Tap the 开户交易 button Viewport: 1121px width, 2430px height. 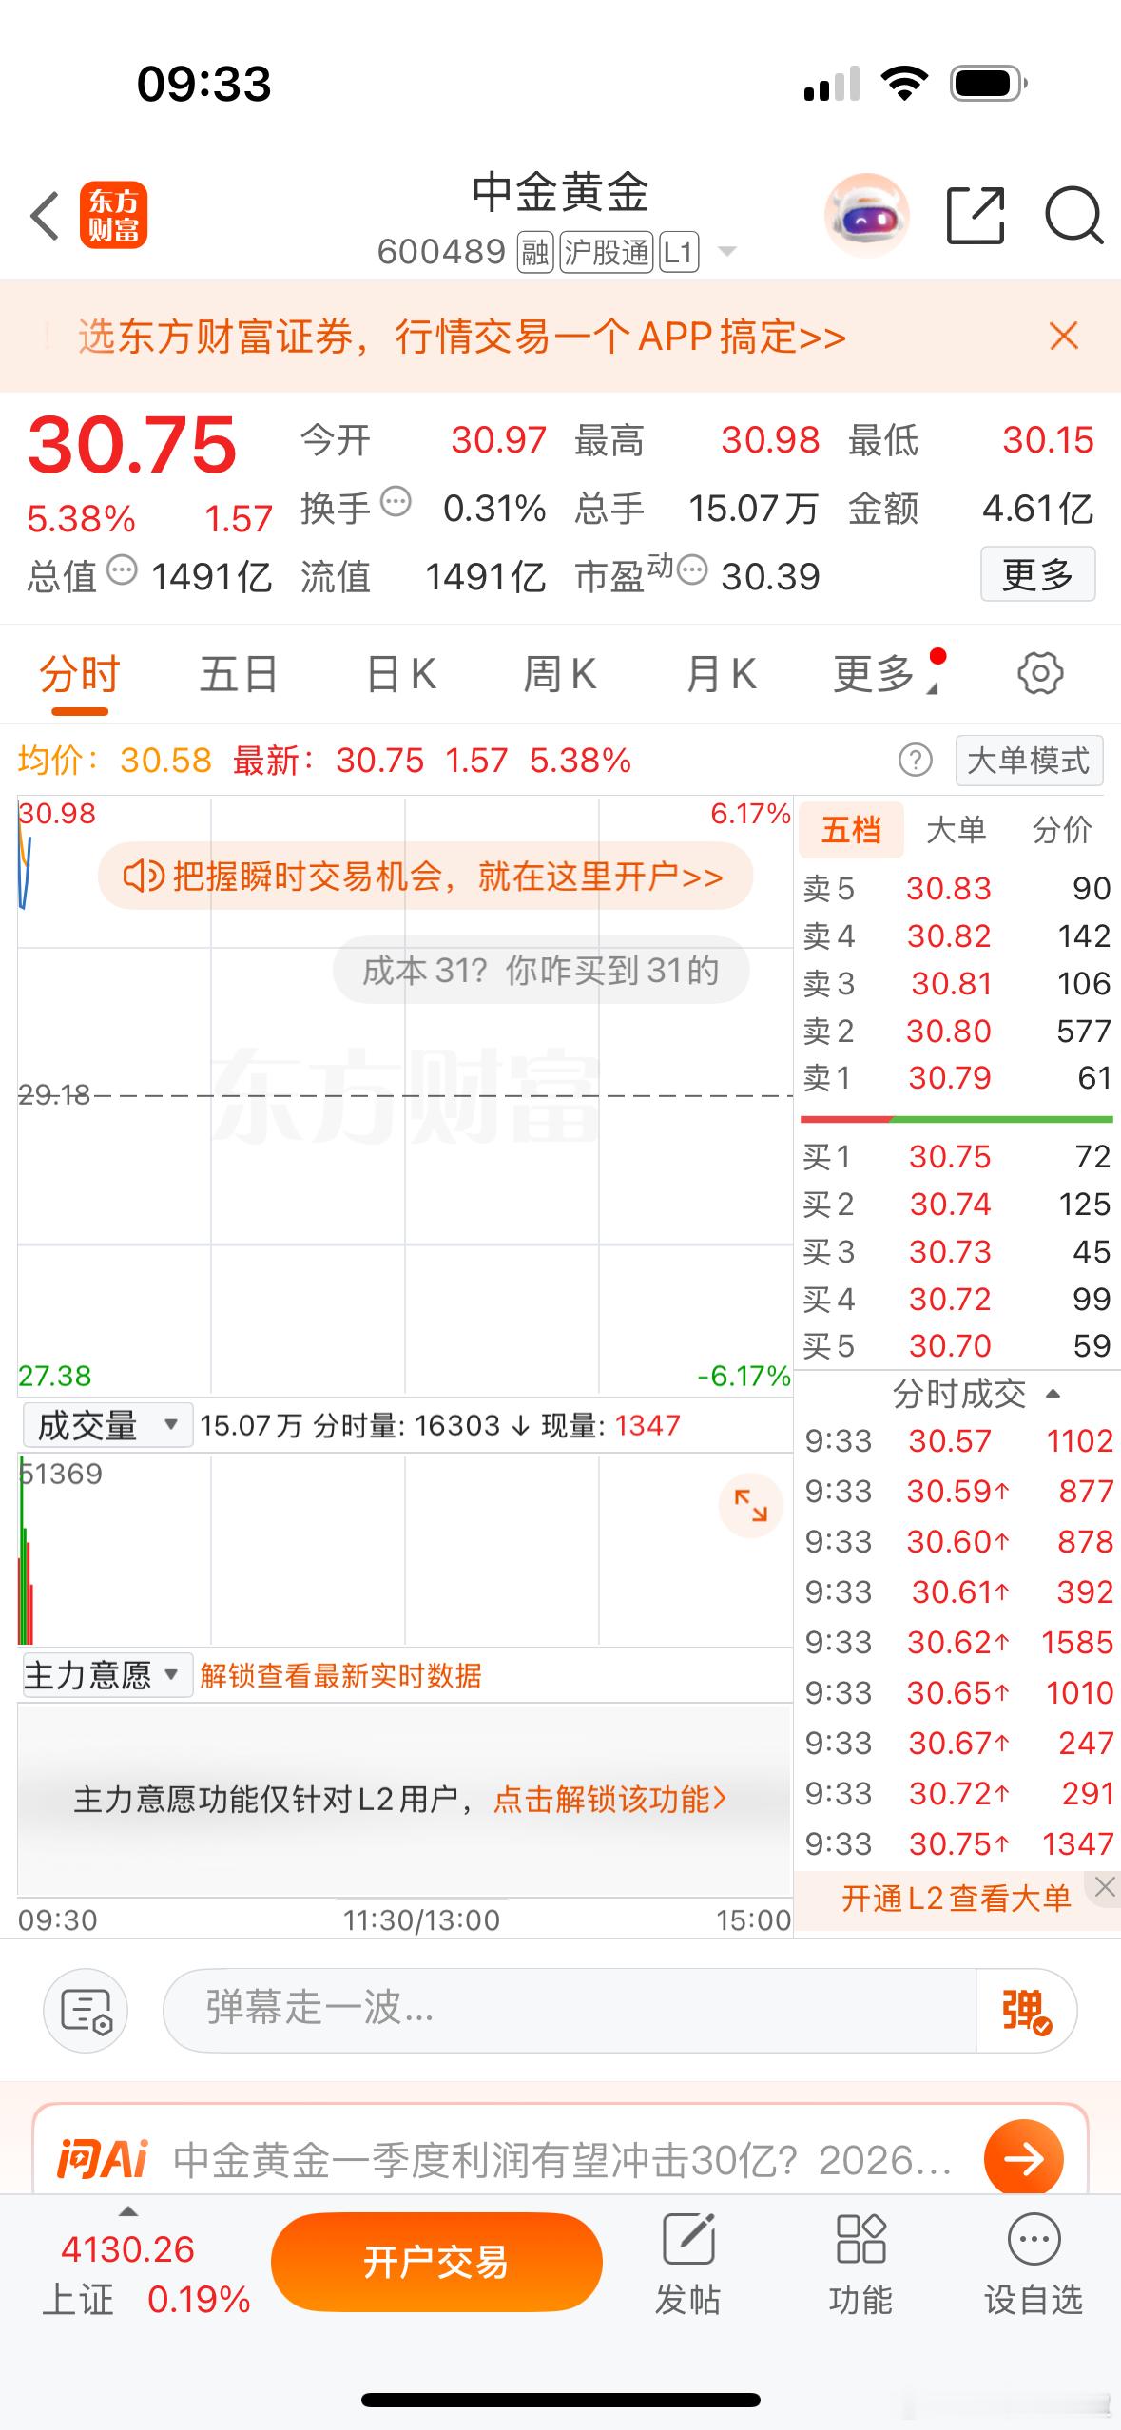click(x=436, y=2262)
